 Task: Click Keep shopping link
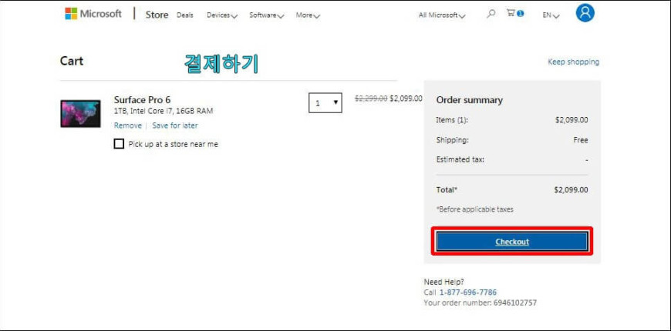[573, 62]
